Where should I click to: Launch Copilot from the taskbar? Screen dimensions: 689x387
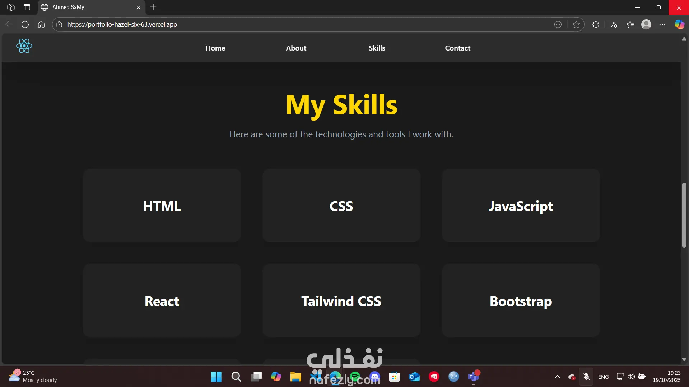pos(276,377)
